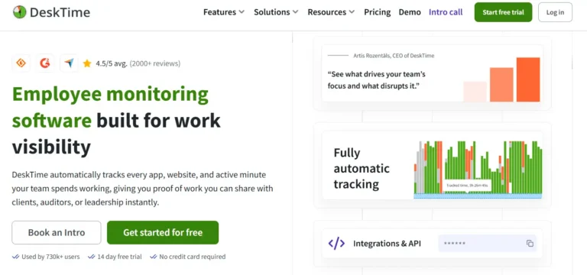Image resolution: width=587 pixels, height=275 pixels.
Task: Open the Pricing page
Action: pos(378,12)
